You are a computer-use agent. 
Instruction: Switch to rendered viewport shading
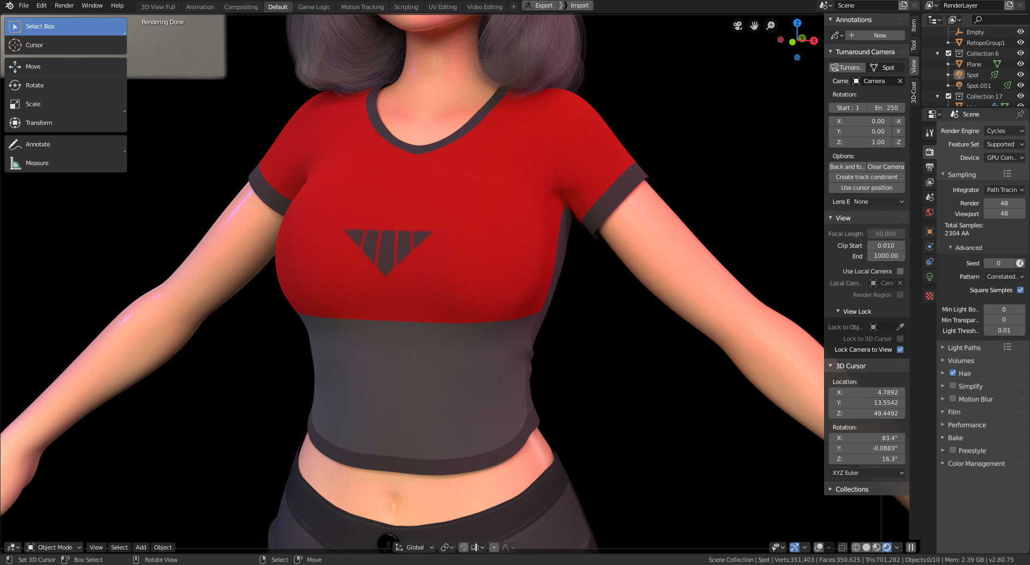(887, 547)
